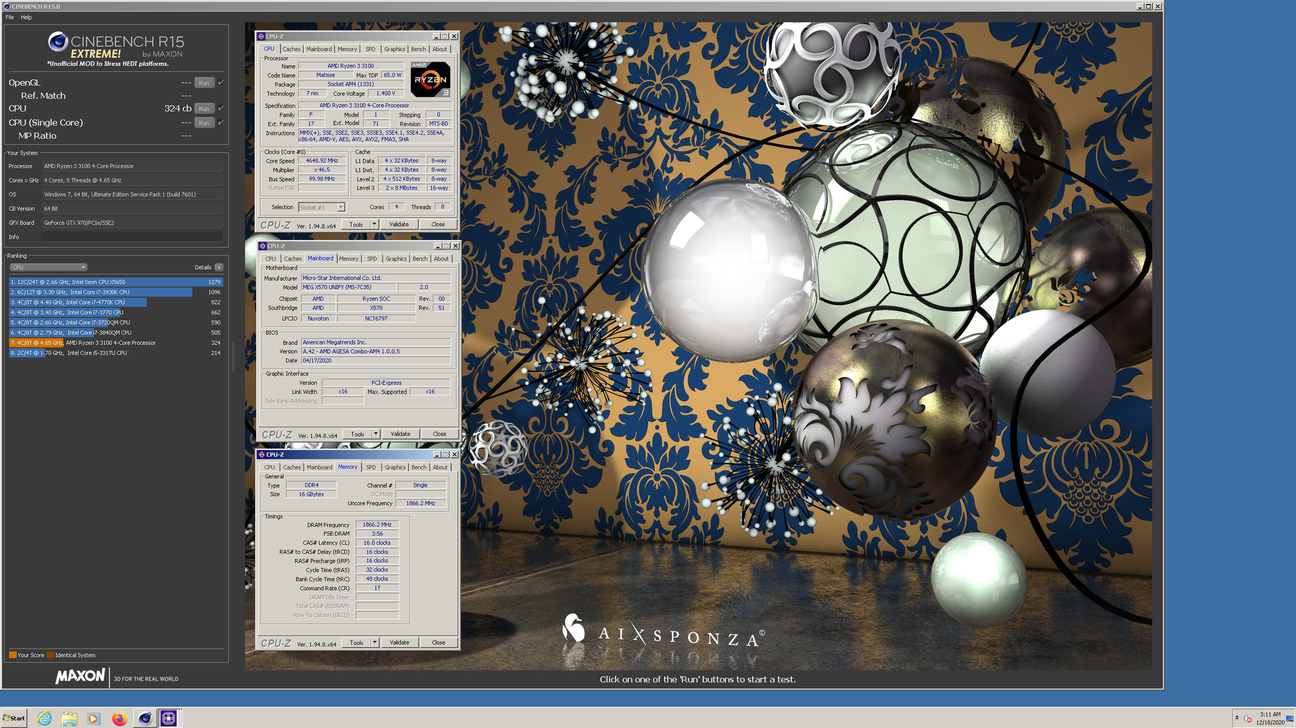The width and height of the screenshot is (1296, 728).
Task: Open SPD tab in Mainboard CPU-Z window
Action: tap(372, 259)
